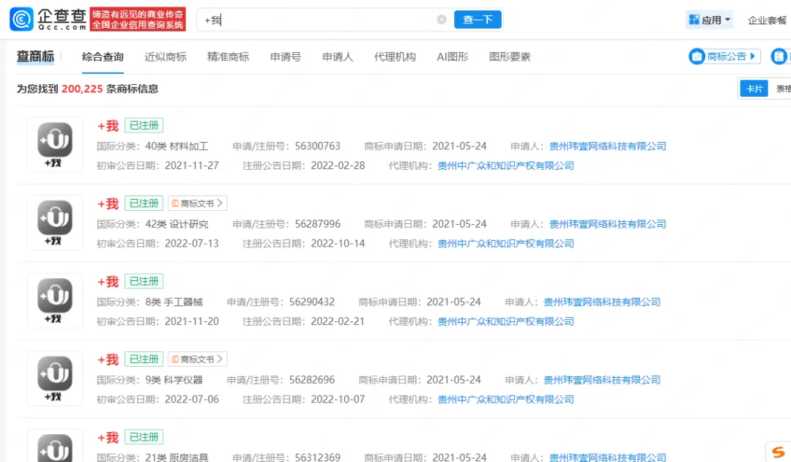Click the 已注册 badge for 56290432

[x=144, y=281]
